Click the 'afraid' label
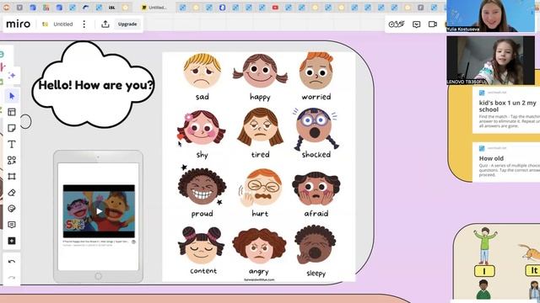540x303 pixels. click(316, 213)
